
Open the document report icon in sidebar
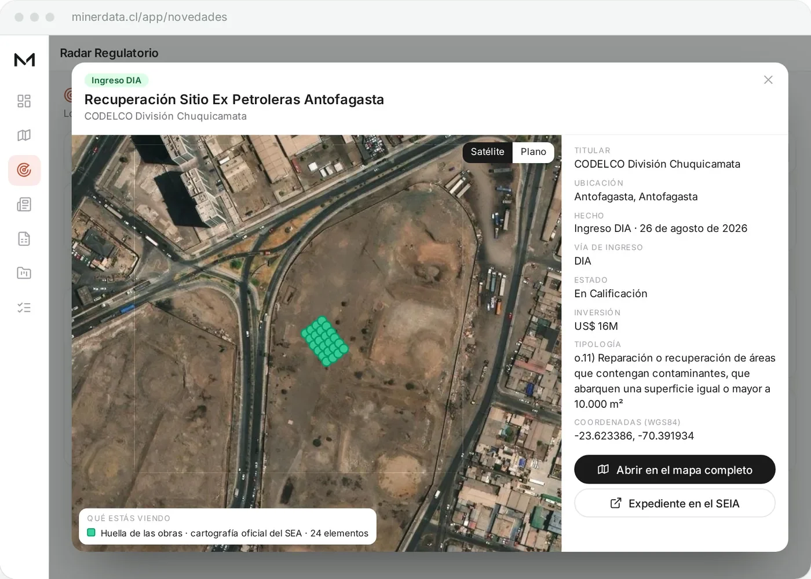[x=24, y=238]
